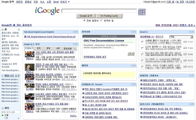This screenshot has height=120, width=196.
Task: Open thumbnail of 수능 난이도 news story
Action: (x=29, y=54)
